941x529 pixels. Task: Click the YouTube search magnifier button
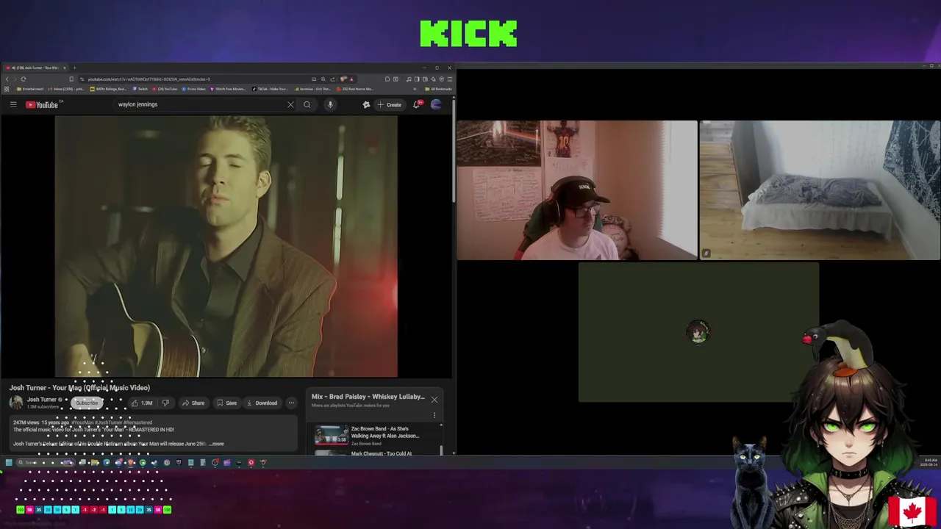[307, 104]
